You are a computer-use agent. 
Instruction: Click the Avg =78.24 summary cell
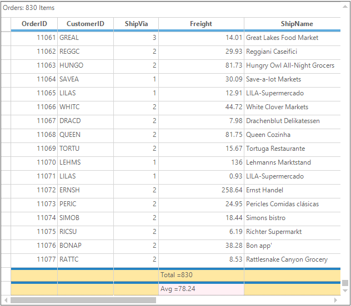click(201, 289)
